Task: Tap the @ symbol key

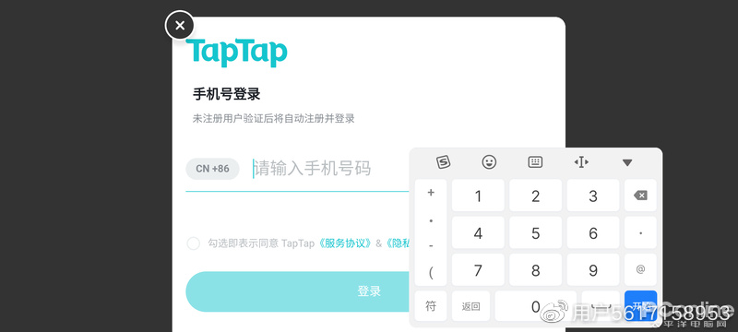Action: (x=640, y=270)
